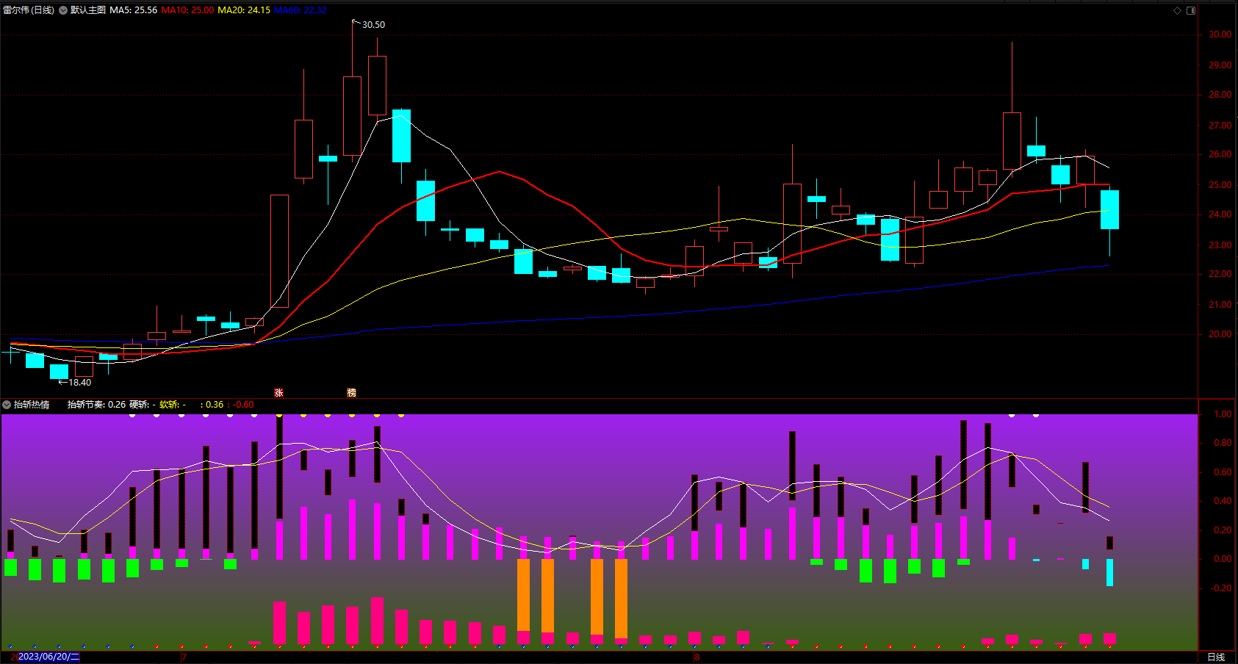This screenshot has width=1238, height=664.
Task: Click the 30.50 high price annotation
Action: (x=373, y=25)
